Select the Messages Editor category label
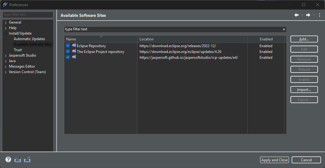This screenshot has width=325, height=168. tap(22, 66)
